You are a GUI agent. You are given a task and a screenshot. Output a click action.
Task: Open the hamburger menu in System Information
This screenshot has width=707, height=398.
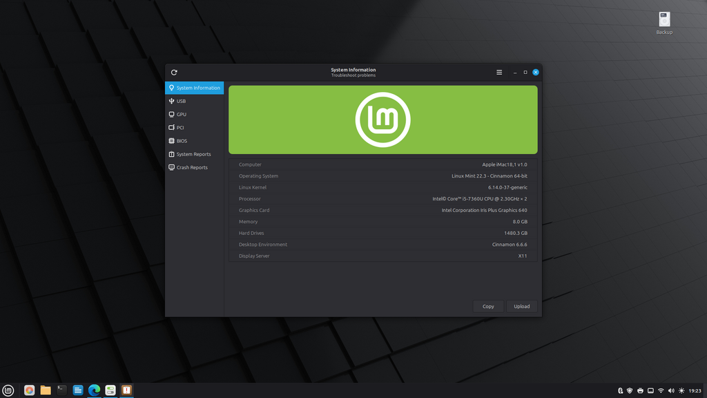click(x=499, y=72)
